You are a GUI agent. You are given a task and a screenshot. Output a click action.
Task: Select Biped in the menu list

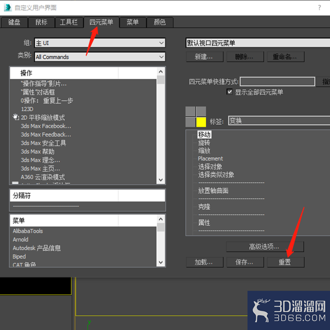coord(19,257)
